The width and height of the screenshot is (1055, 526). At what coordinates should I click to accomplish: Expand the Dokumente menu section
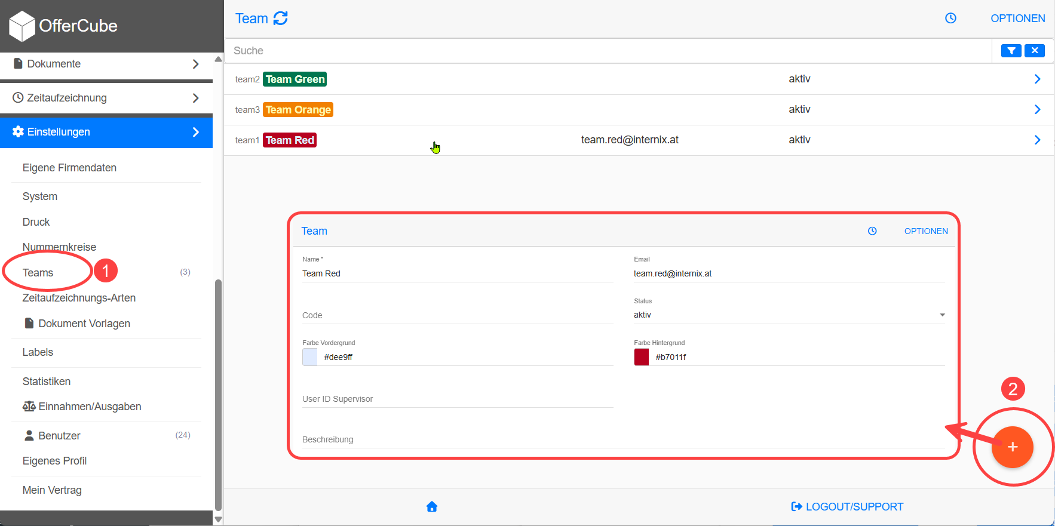coord(106,64)
